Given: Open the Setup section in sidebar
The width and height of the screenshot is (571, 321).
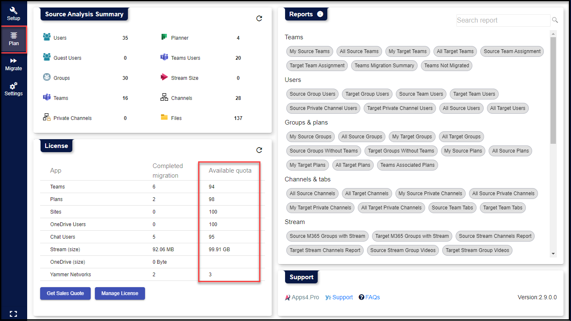Looking at the screenshot, I should [x=13, y=14].
